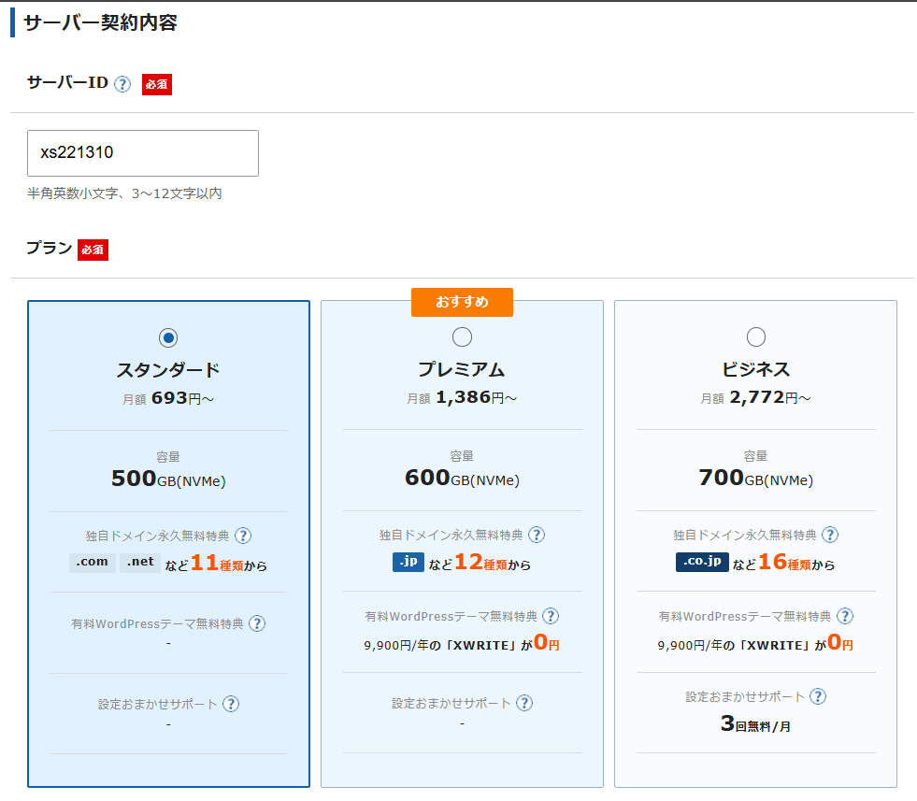Click the orange おすすめ badge
The image size is (917, 801).
point(462,302)
